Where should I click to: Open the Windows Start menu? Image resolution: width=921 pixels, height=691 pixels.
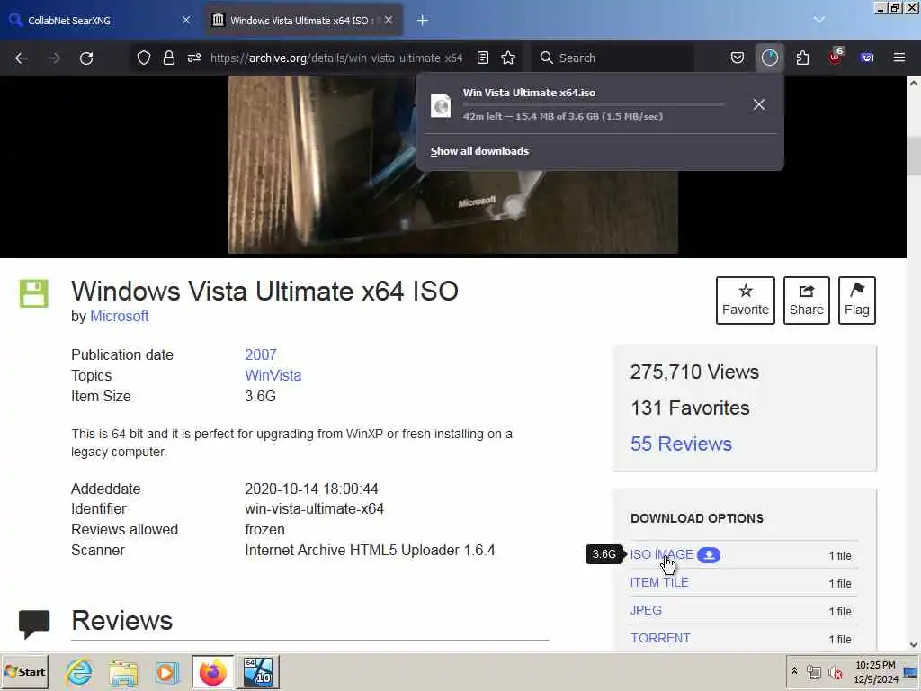click(x=24, y=671)
